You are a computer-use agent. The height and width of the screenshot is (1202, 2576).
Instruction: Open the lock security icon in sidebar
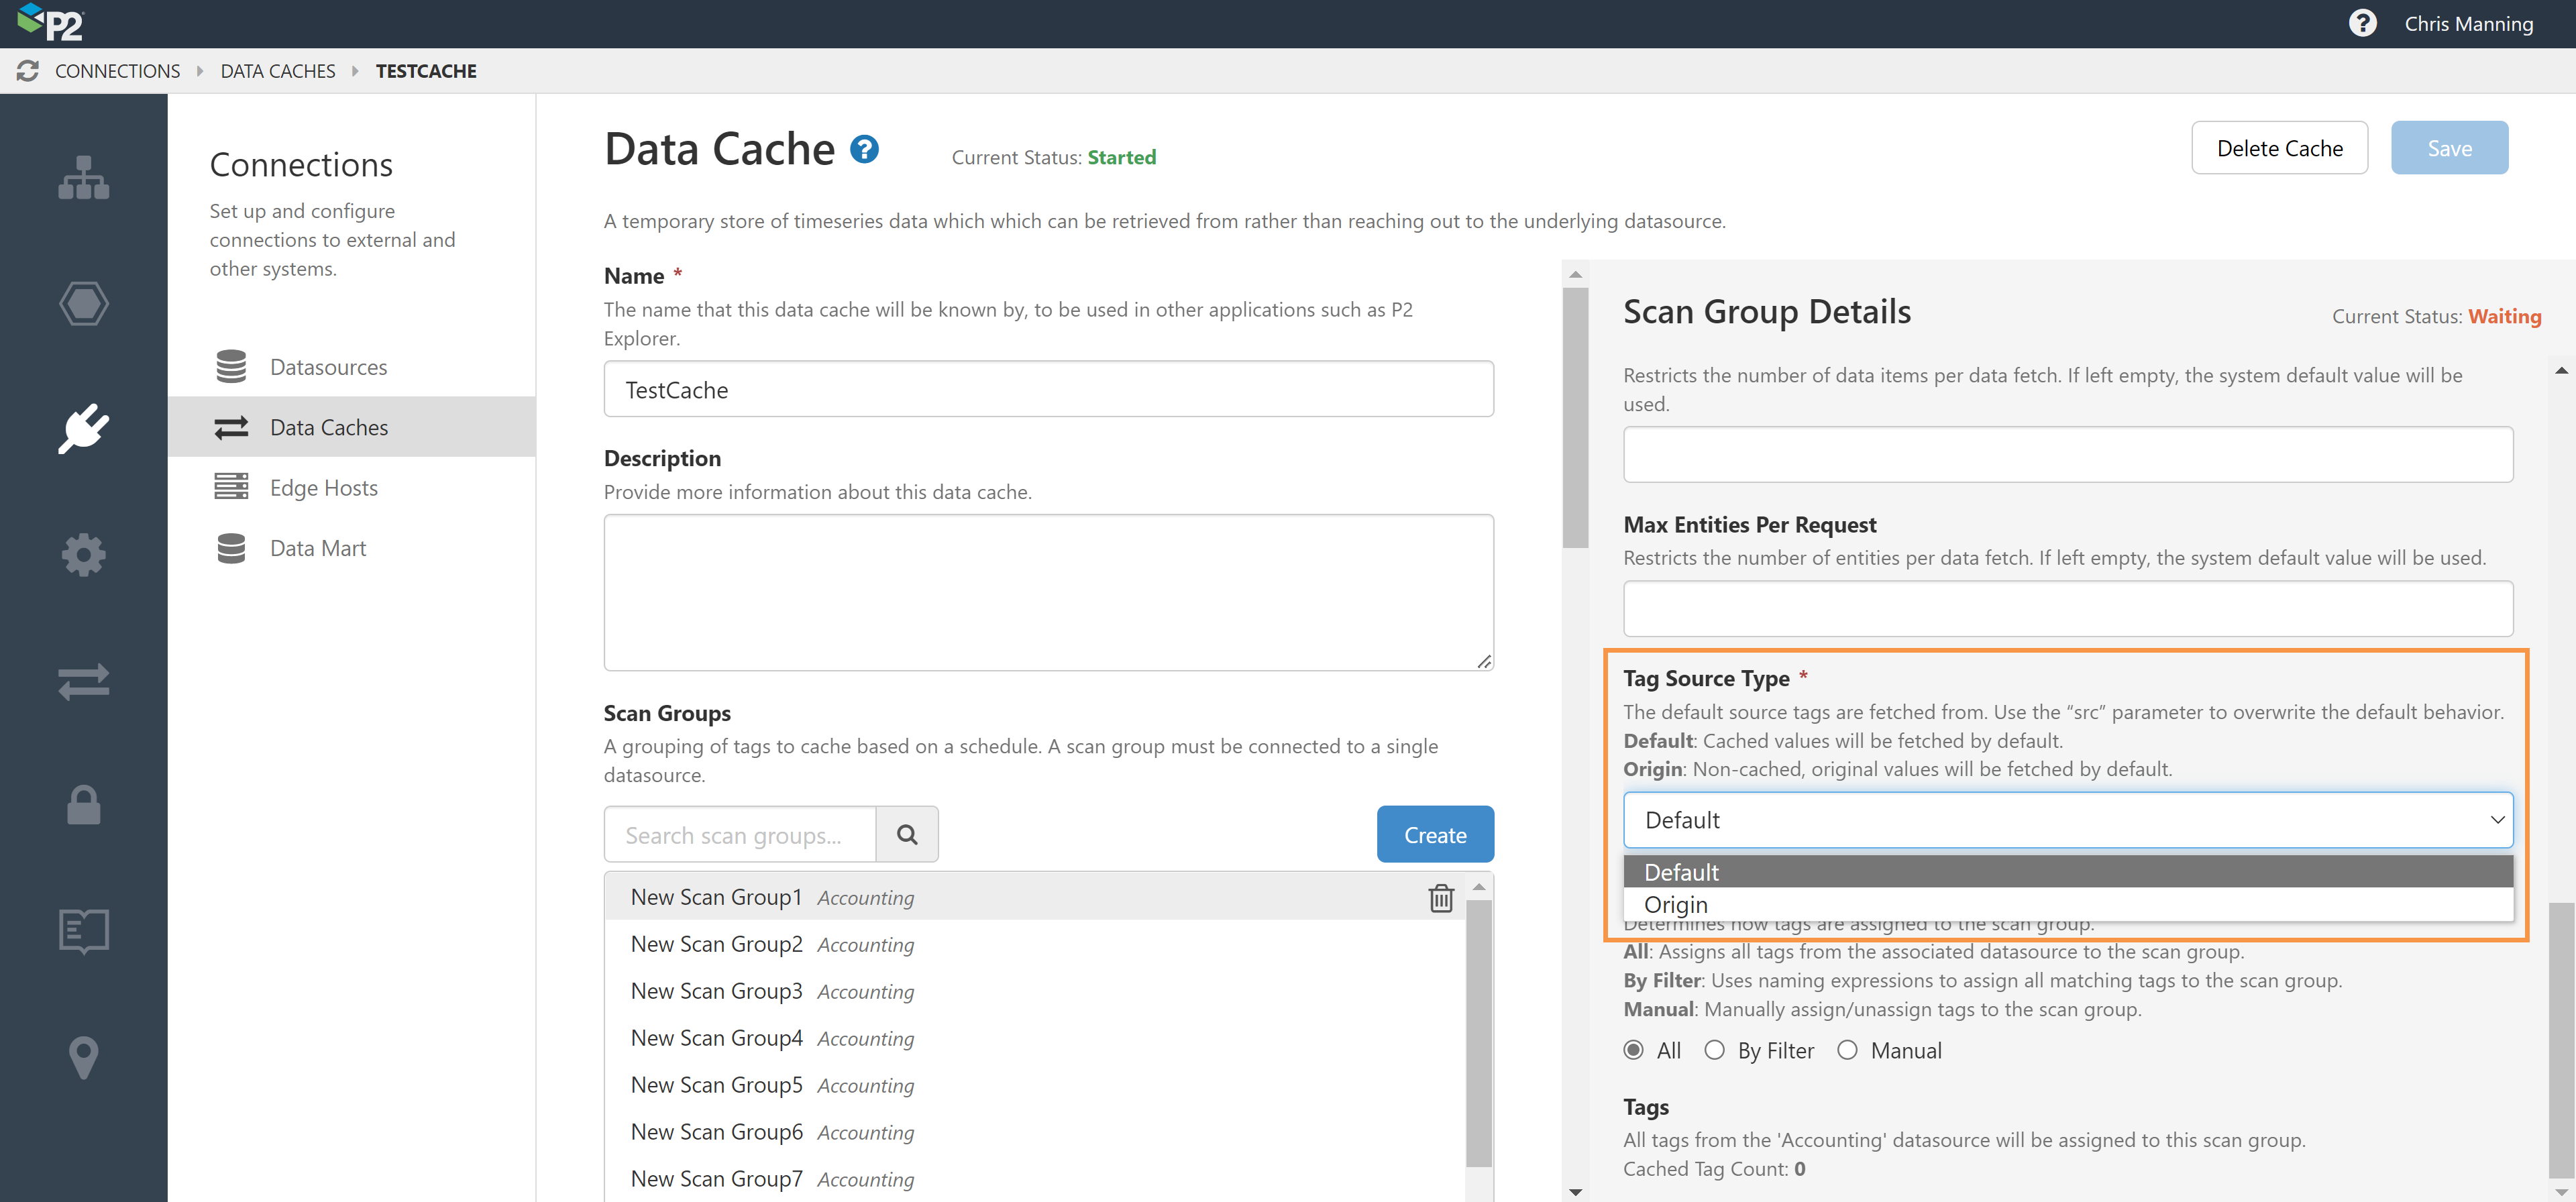[83, 806]
